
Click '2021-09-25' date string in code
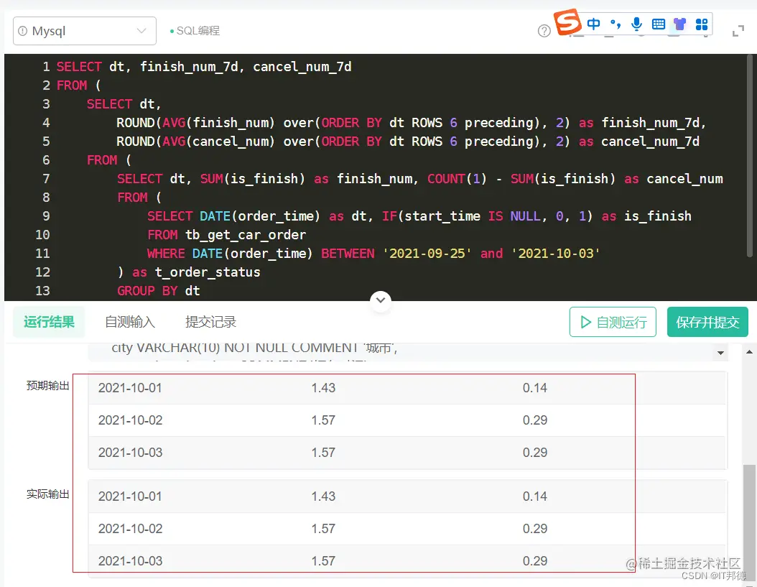coord(428,254)
